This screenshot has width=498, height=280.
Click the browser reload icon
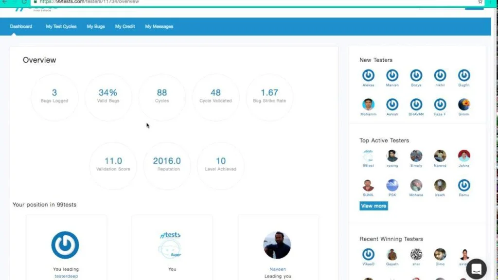click(x=24, y=2)
